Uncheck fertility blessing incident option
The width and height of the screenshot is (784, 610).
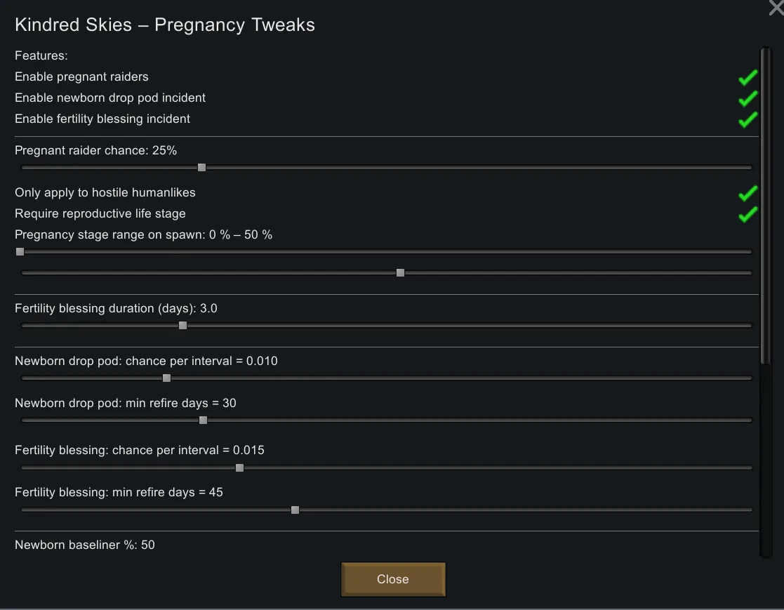[x=748, y=119]
